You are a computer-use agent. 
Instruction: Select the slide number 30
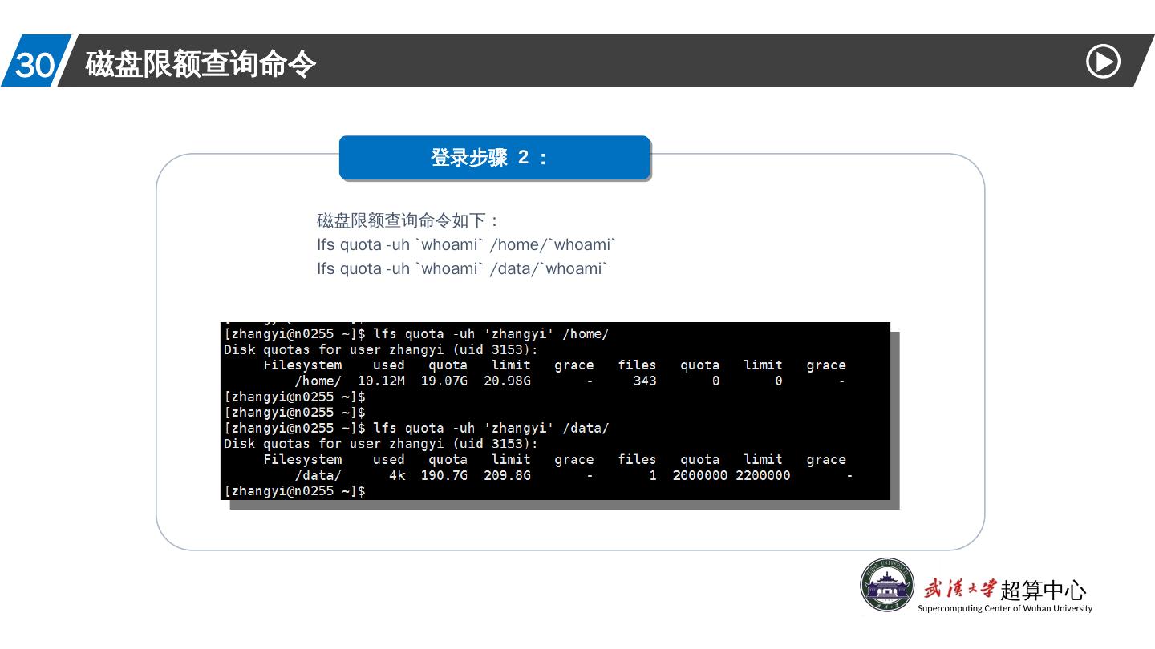coord(34,65)
